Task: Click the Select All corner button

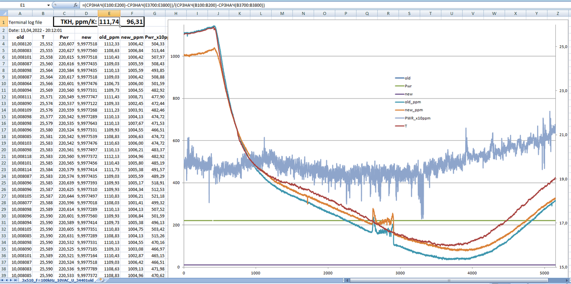Action: (x=4, y=13)
